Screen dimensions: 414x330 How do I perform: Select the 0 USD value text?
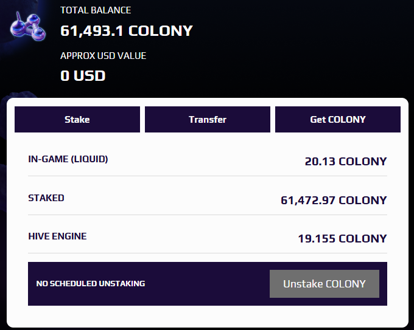coord(83,76)
